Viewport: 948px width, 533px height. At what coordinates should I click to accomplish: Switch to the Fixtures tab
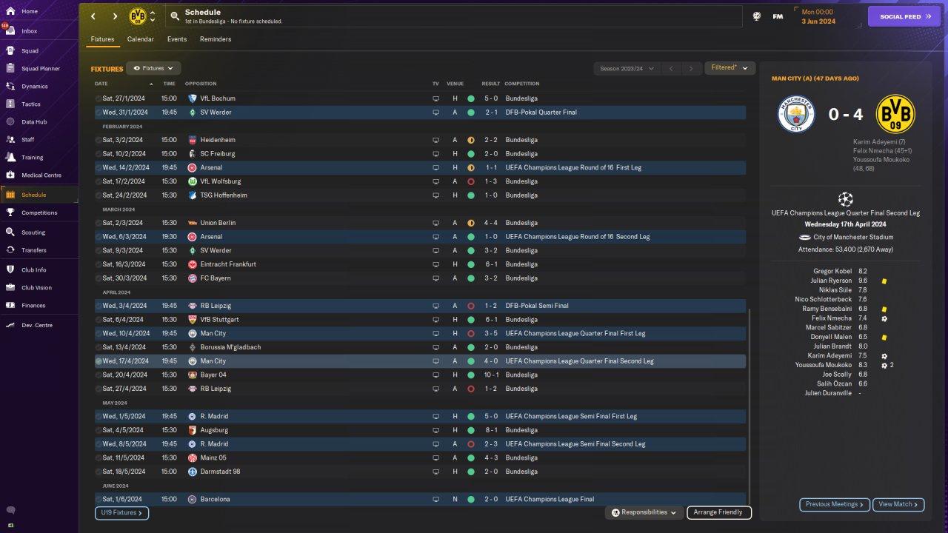102,39
